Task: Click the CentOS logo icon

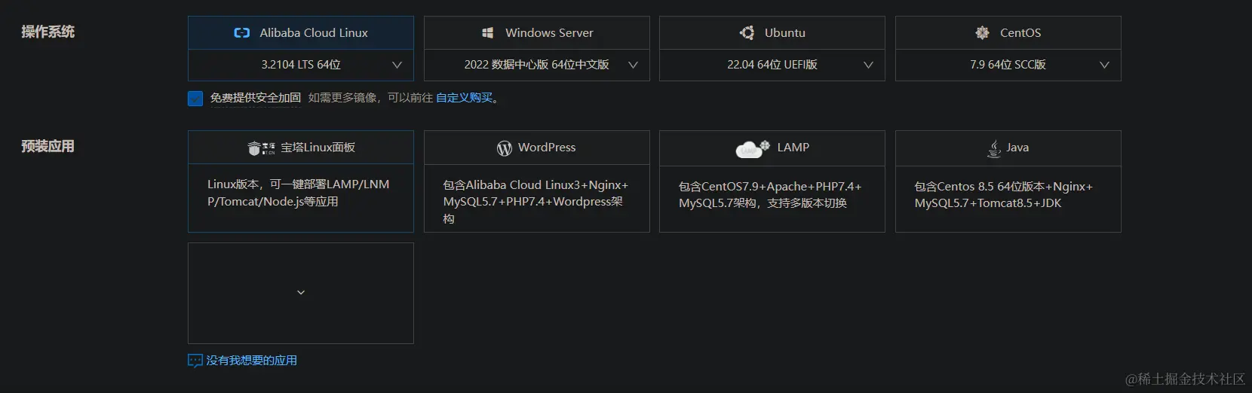Action: (x=982, y=33)
